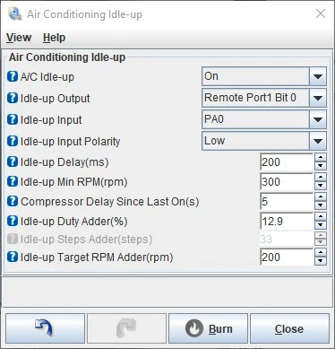335x349 pixels.
Task: Click grayed help icon for Idle-up Steps Adder
Action: pyautogui.click(x=13, y=239)
